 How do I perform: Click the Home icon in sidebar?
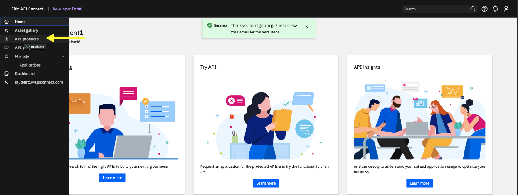6,22
